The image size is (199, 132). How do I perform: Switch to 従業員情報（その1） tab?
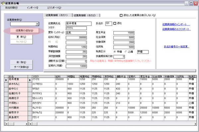pyautogui.click(x=58, y=15)
